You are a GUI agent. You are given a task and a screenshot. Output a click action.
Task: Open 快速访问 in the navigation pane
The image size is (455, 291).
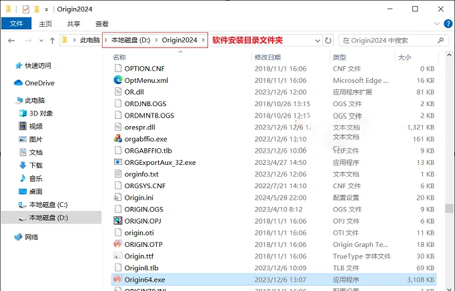click(x=38, y=65)
